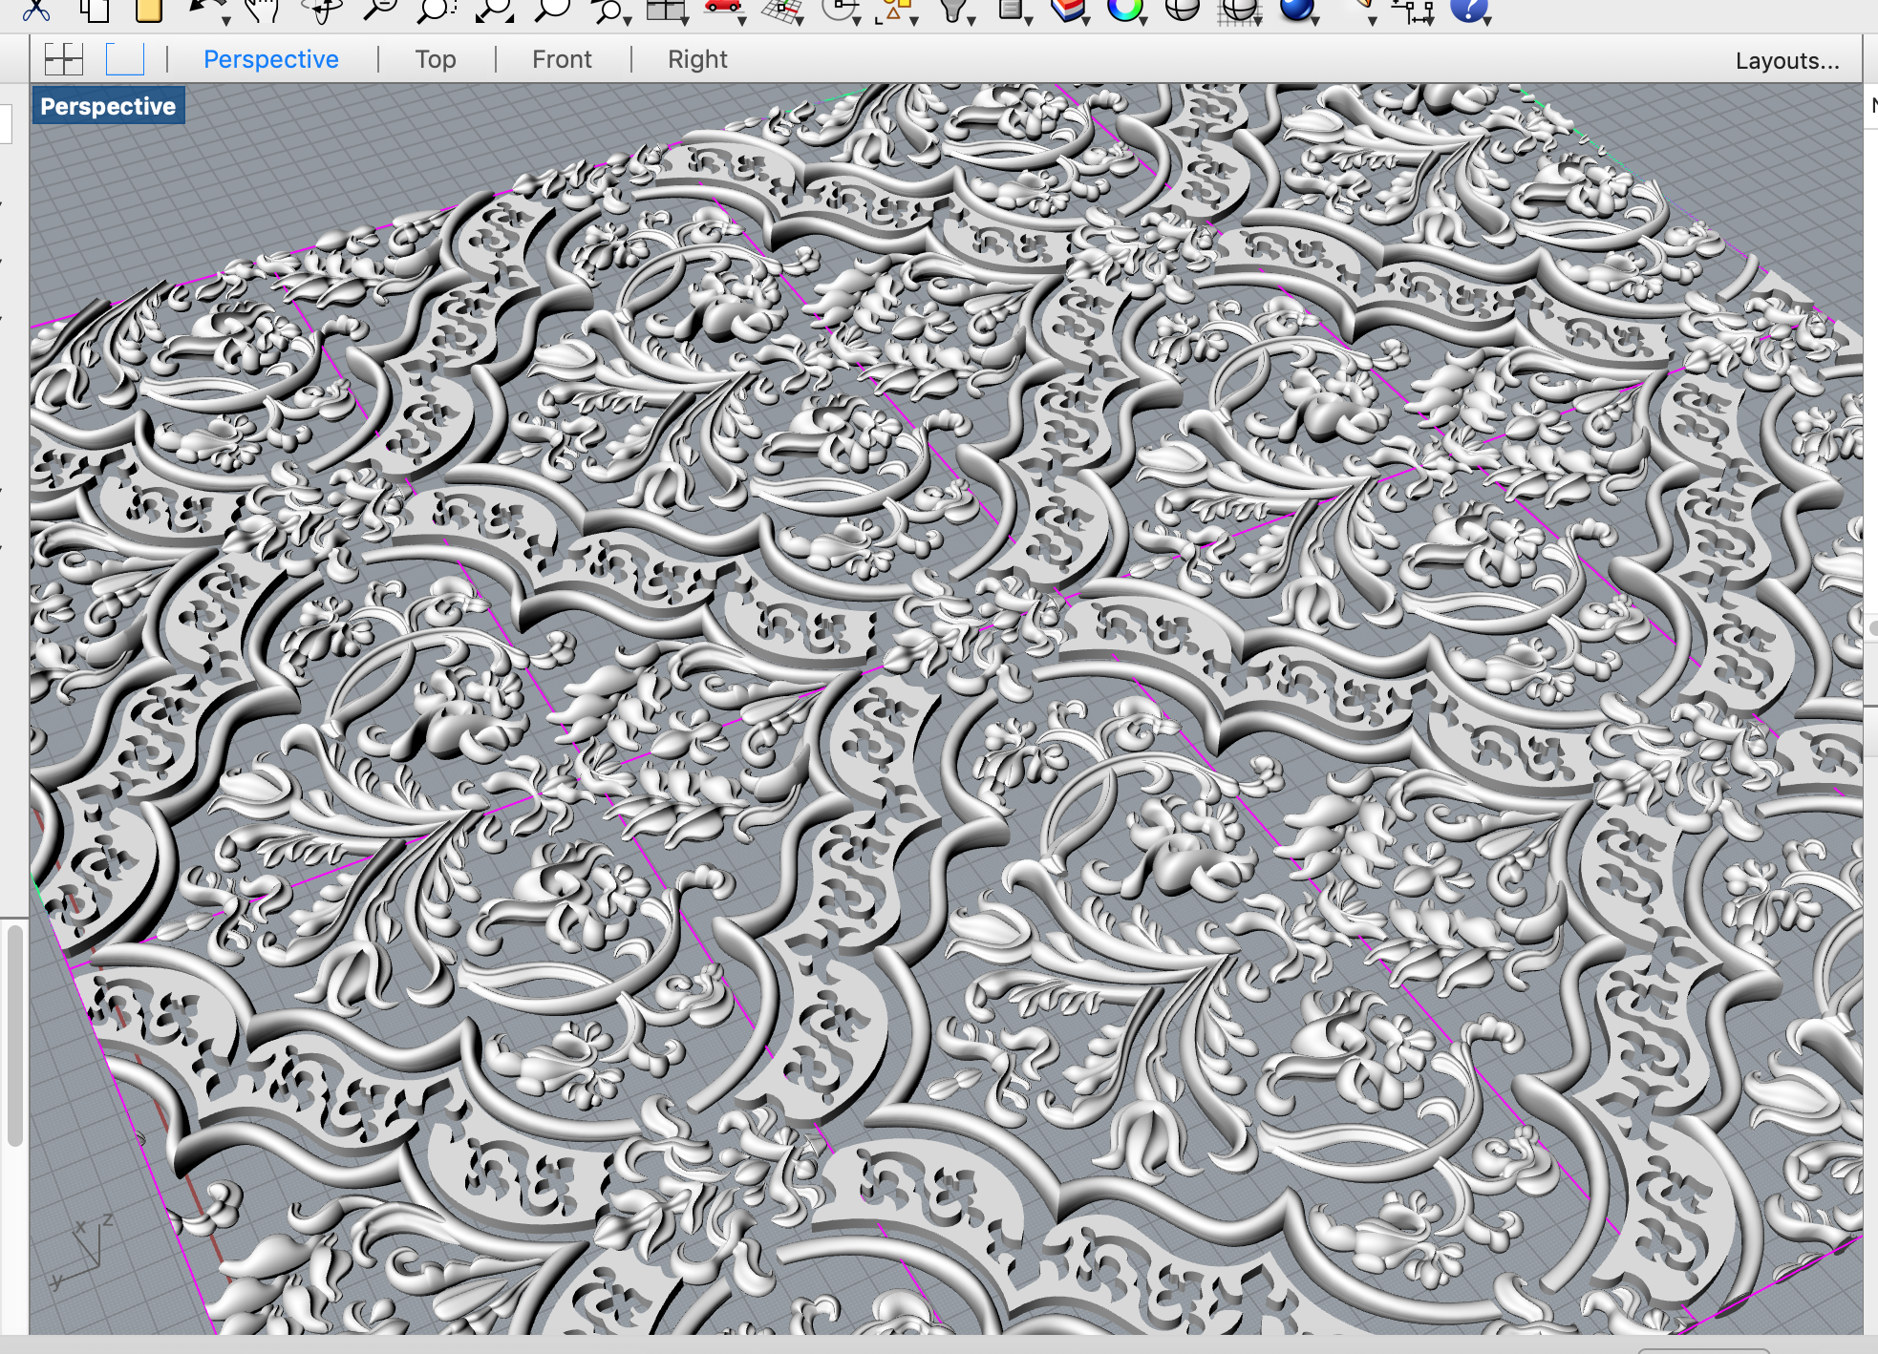This screenshot has width=1878, height=1354.
Task: Switch to the Front viewport tab
Action: click(x=562, y=59)
